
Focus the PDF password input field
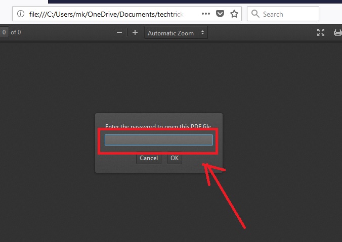pos(159,140)
